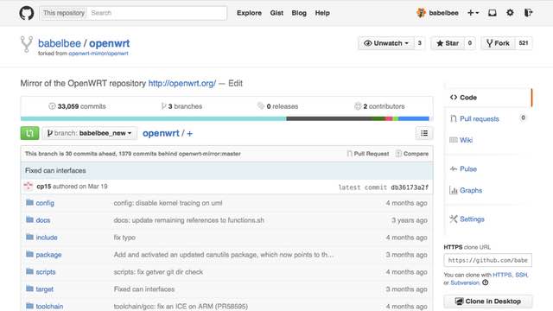Image resolution: width=553 pixels, height=311 pixels.
Task: Click Gist in top navigation
Action: 276,13
